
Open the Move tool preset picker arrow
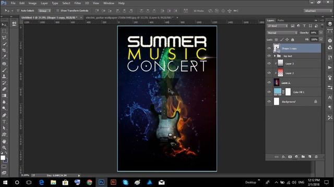coord(12,10)
